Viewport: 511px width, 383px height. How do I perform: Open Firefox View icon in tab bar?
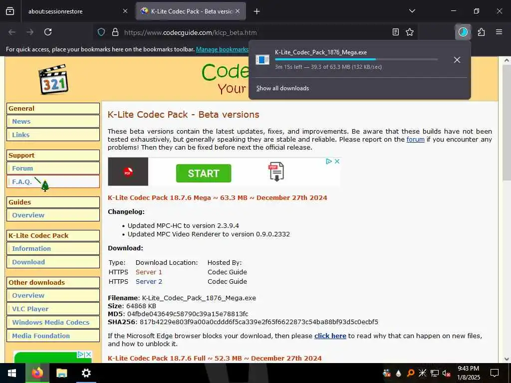[x=10, y=11]
